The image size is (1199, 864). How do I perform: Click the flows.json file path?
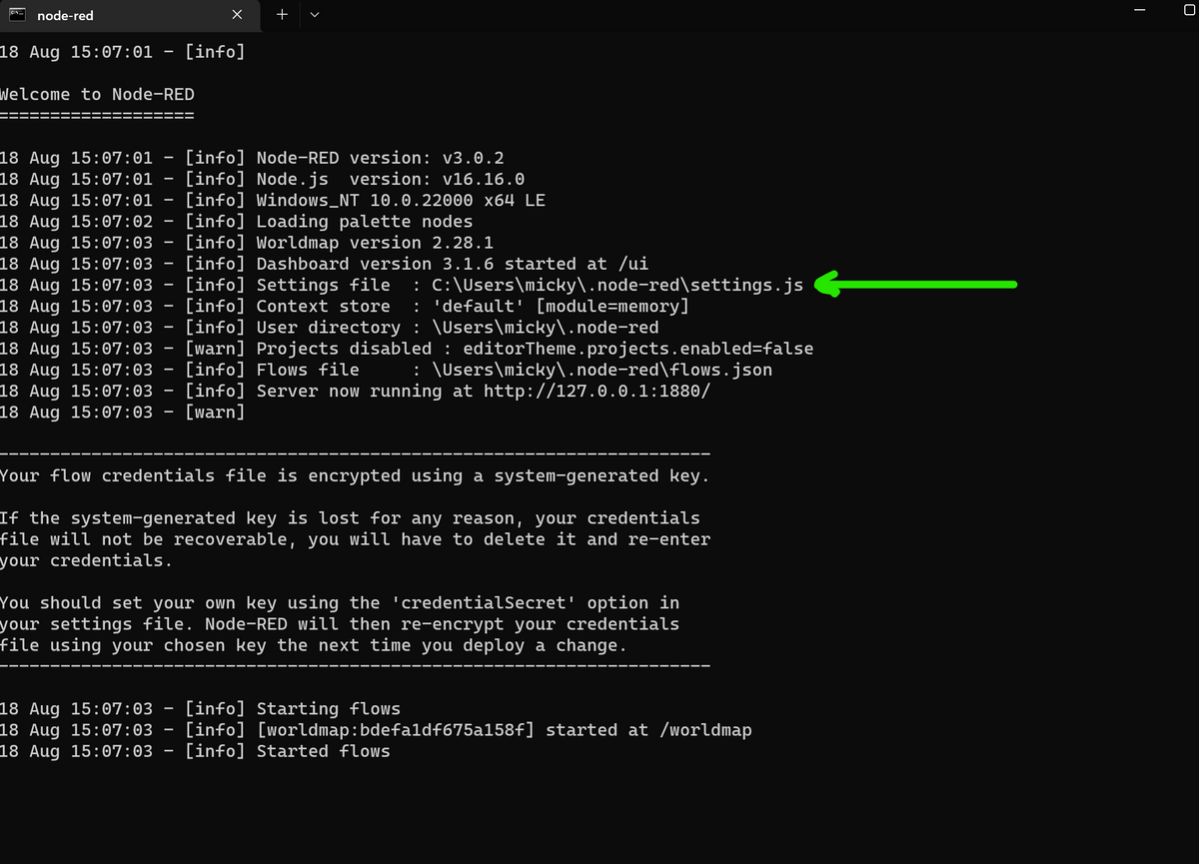pos(602,370)
